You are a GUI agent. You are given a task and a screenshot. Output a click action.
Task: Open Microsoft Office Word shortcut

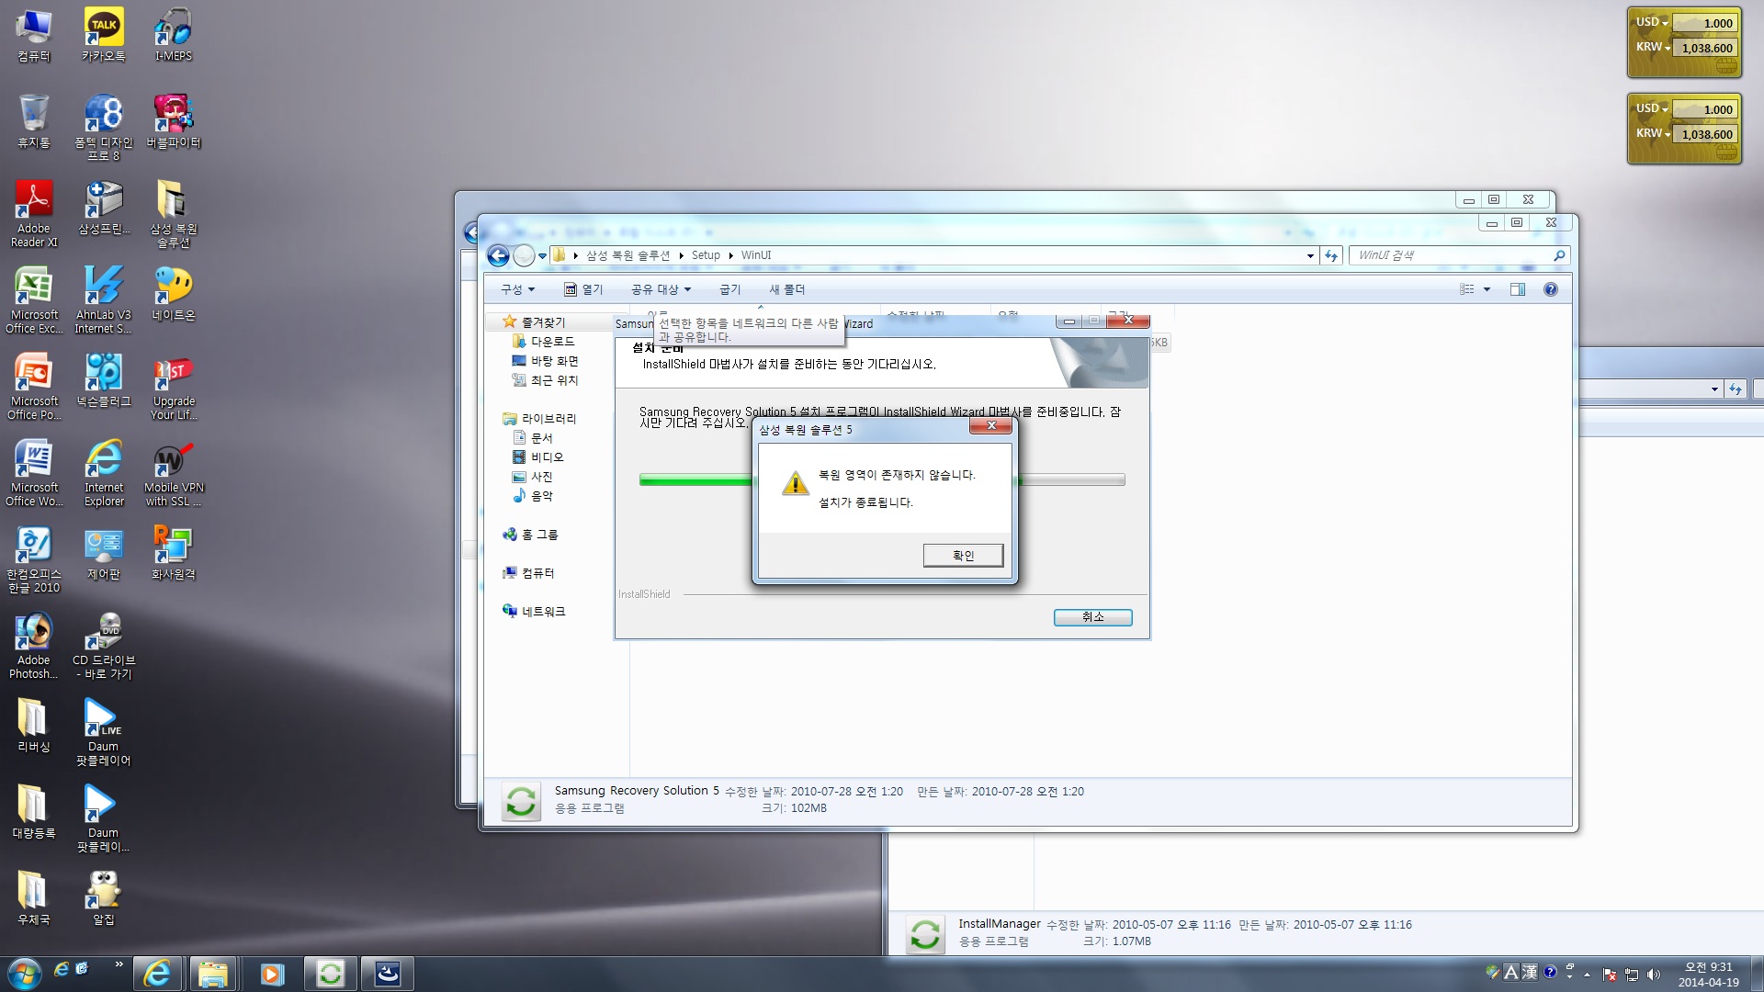[34, 473]
